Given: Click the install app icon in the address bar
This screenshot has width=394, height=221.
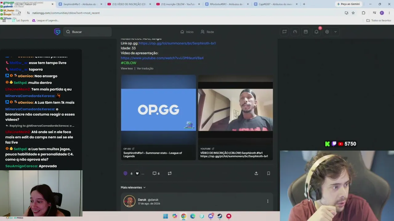Looking at the screenshot, I should tap(346, 13).
